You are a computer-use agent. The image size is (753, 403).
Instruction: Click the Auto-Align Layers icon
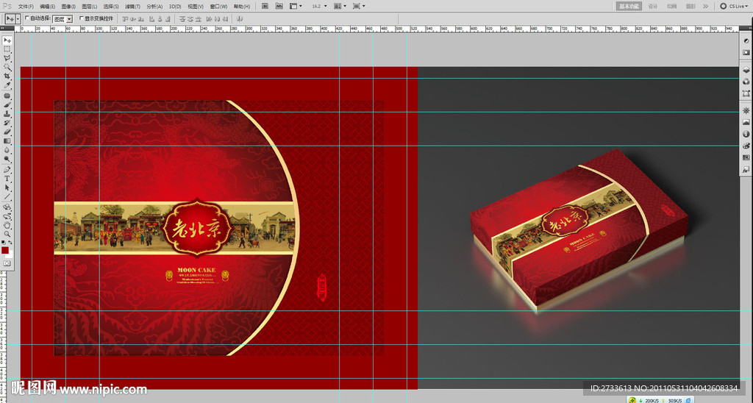tap(239, 18)
